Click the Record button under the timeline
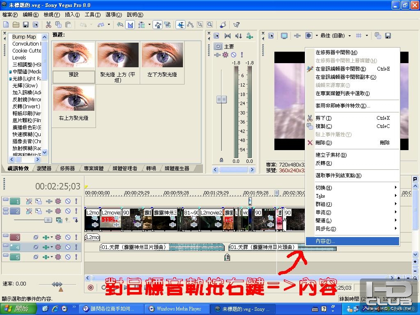This screenshot has height=315, width=420. pos(91,288)
